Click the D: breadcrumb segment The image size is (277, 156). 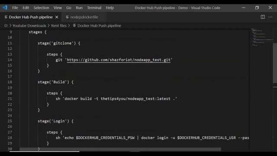[6, 26]
